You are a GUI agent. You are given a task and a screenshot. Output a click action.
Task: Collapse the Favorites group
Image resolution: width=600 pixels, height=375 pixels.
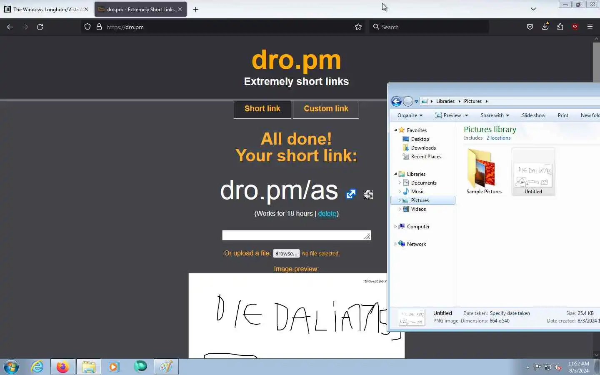(395, 130)
